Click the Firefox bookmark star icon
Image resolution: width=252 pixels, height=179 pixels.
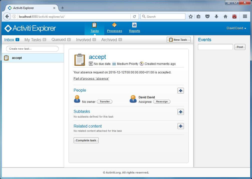[191, 16]
